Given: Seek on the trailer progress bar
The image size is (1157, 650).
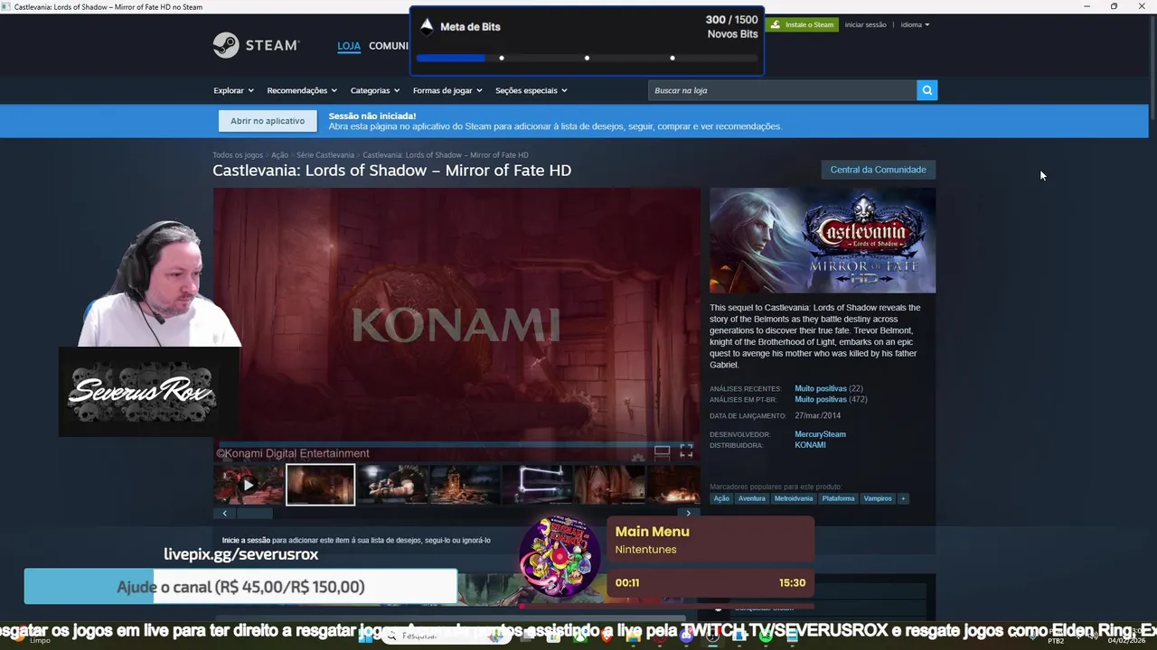Looking at the screenshot, I should [x=456, y=443].
